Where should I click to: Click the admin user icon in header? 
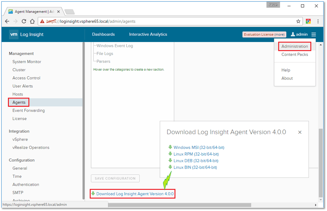(293, 34)
